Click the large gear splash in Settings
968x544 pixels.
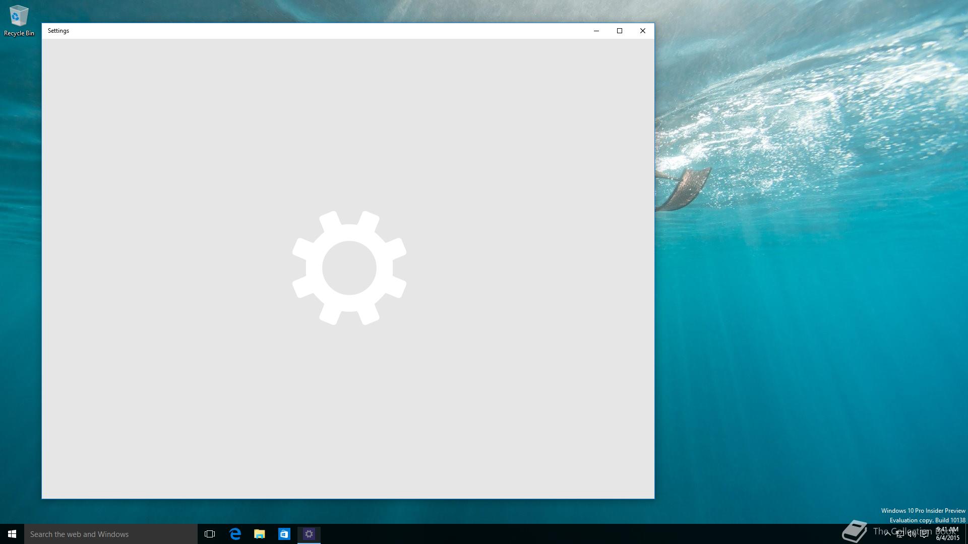click(349, 268)
